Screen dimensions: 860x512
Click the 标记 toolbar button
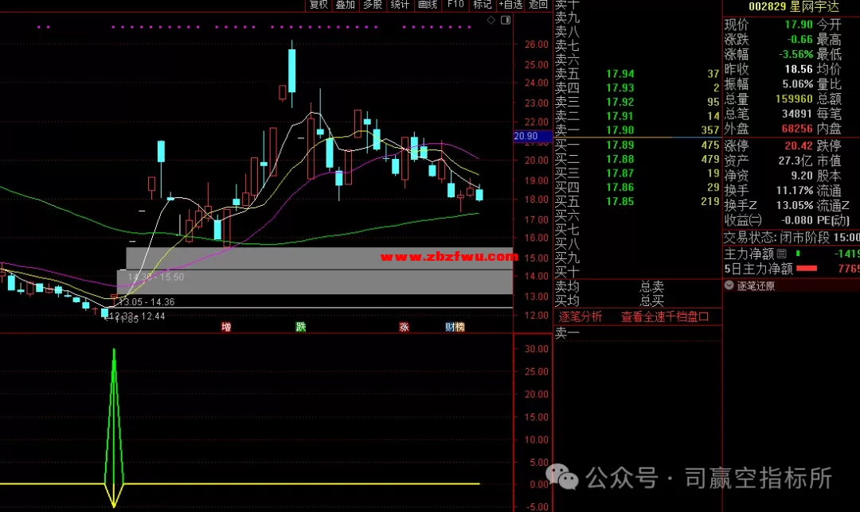[x=483, y=5]
